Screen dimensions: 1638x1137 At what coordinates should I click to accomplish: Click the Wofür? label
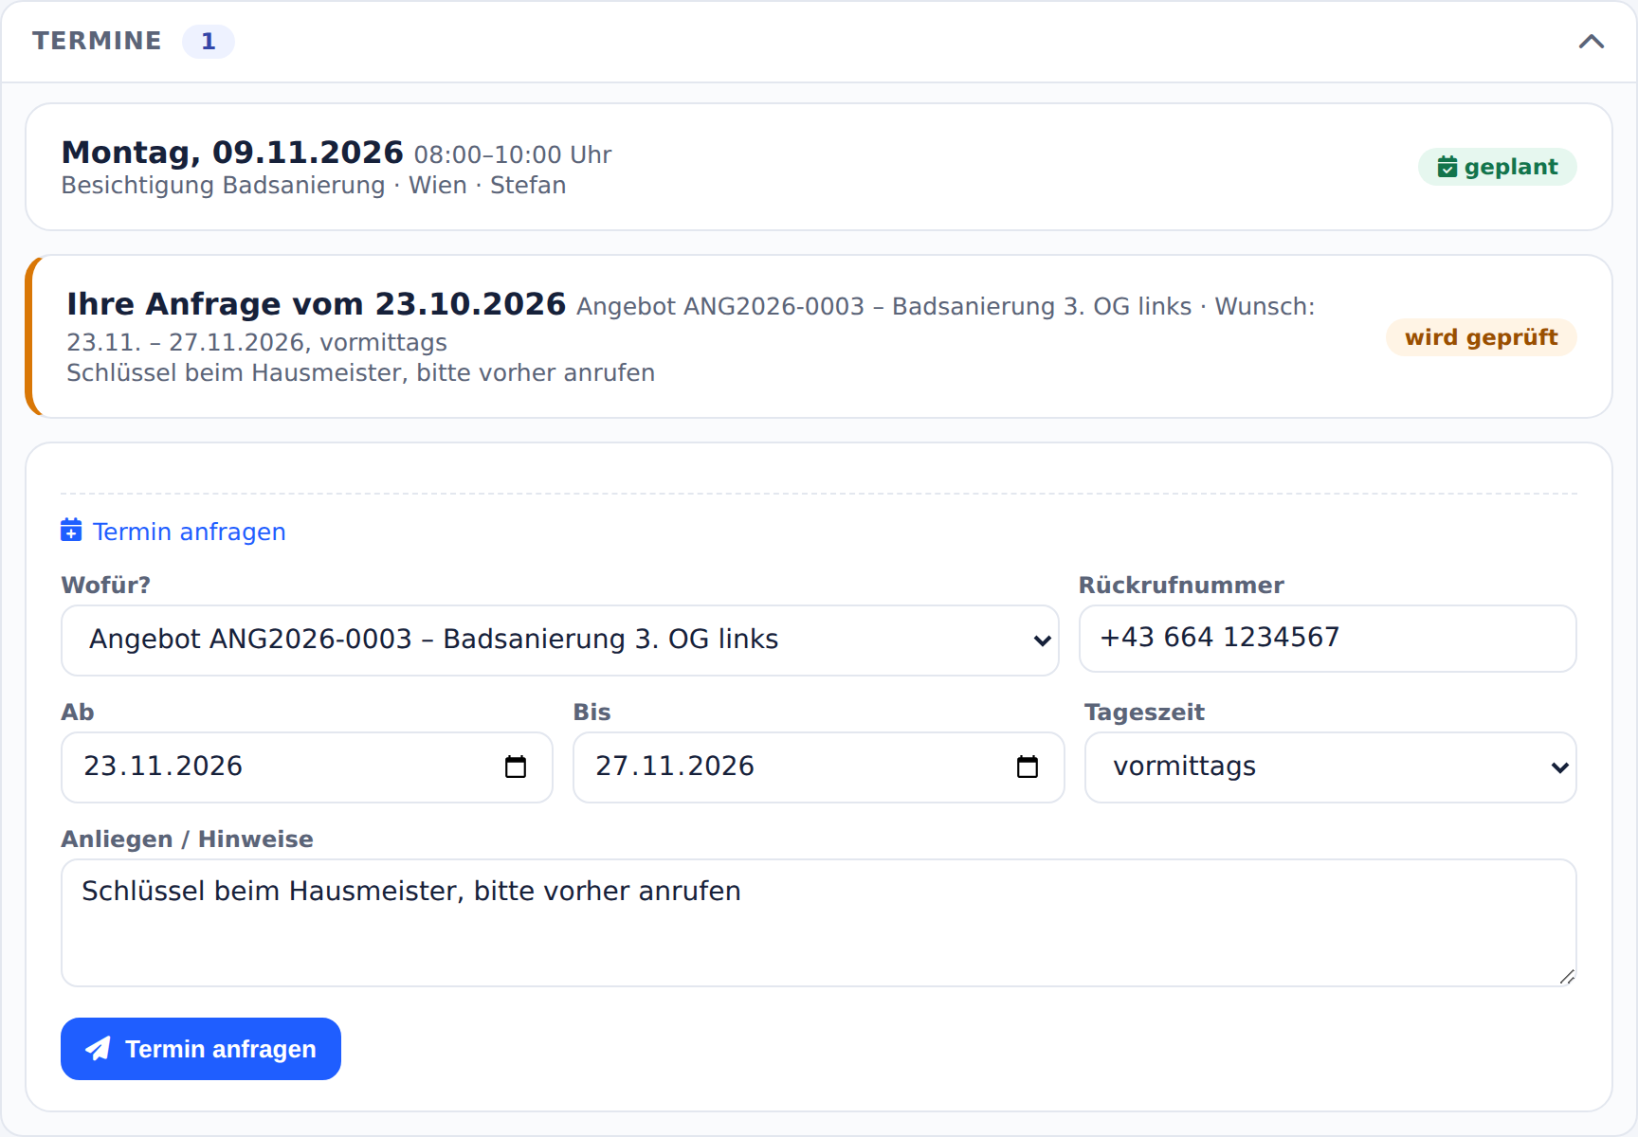click(x=106, y=586)
